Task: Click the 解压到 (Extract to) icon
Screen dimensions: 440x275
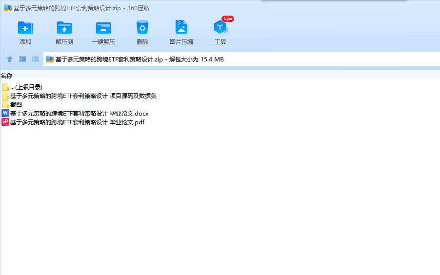Action: coord(64,28)
